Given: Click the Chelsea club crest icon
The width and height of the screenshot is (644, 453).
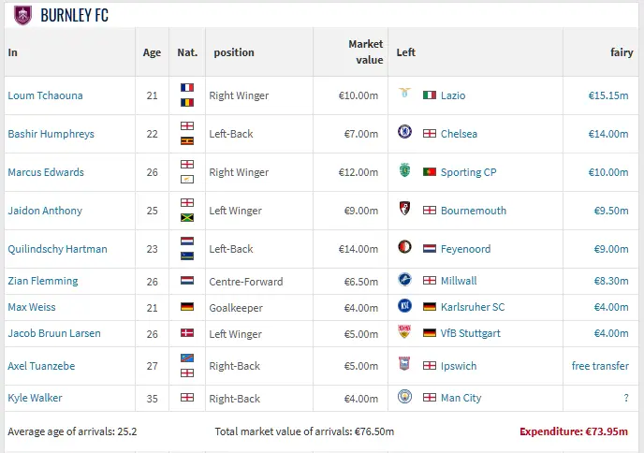Looking at the screenshot, I should pos(404,133).
